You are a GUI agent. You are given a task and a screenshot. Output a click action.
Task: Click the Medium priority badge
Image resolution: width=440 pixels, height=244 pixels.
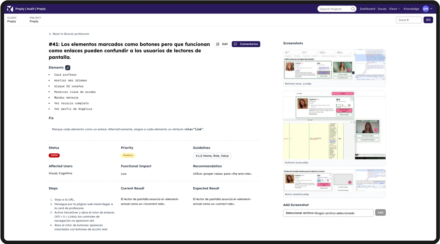(128, 155)
